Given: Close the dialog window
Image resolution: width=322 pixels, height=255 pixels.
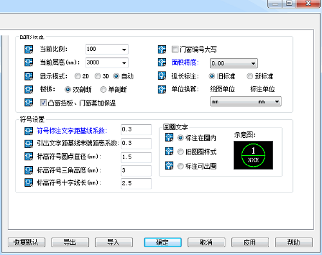Looking at the screenshot, I should click(x=308, y=3).
